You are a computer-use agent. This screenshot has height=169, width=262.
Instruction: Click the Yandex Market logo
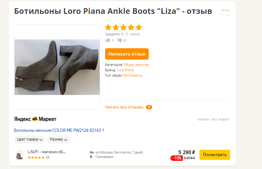click(x=35, y=119)
